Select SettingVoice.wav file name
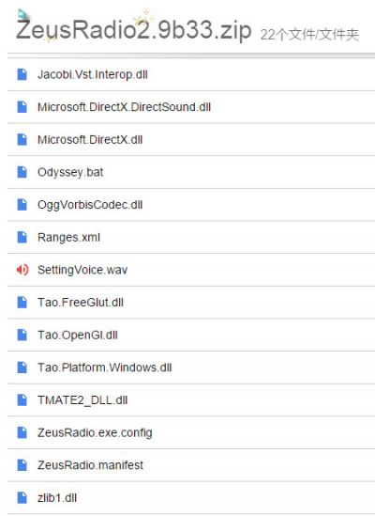Viewport: 375px width, 516px height. [x=82, y=270]
